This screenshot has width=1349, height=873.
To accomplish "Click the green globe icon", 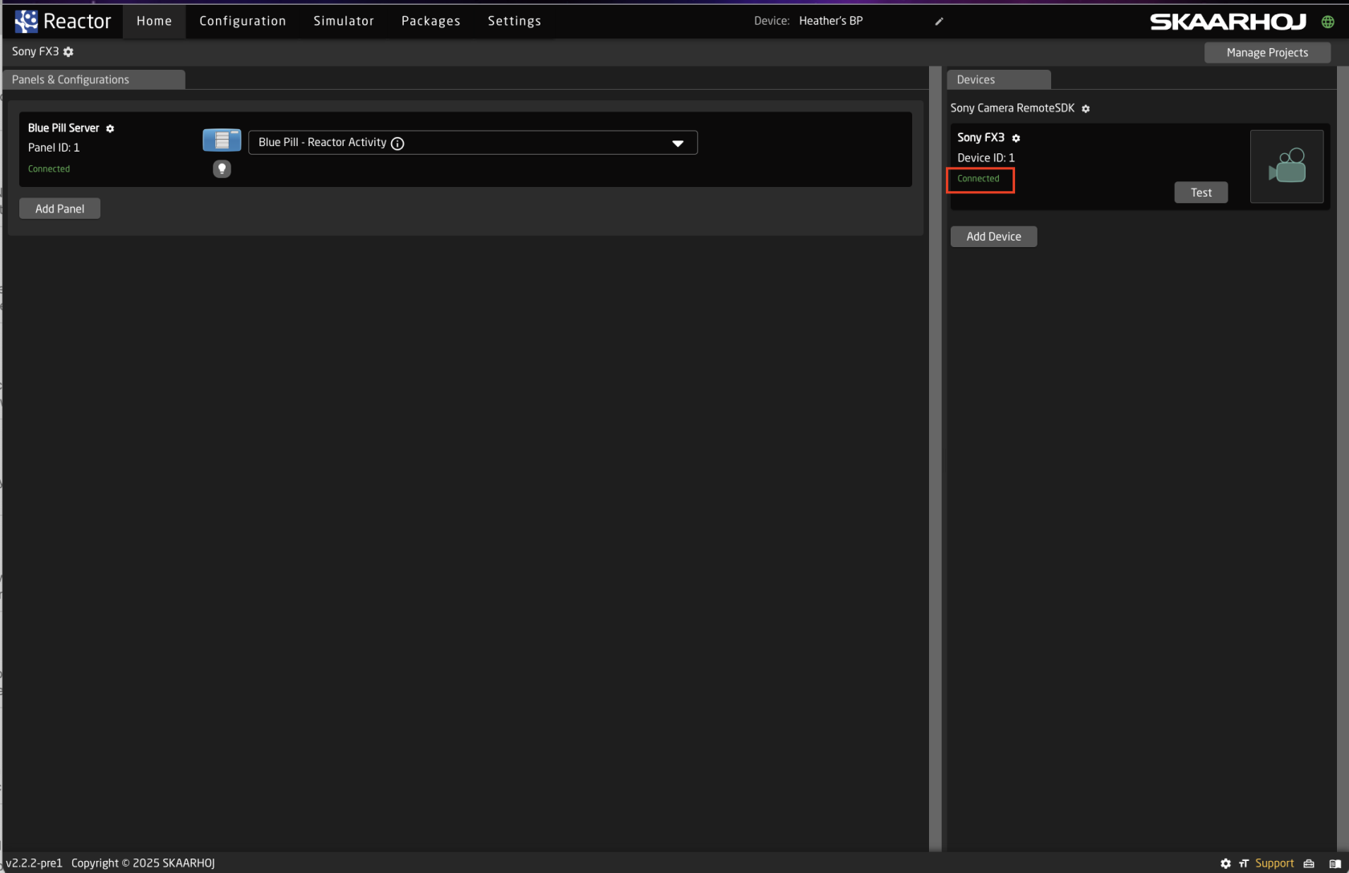I will (1328, 22).
